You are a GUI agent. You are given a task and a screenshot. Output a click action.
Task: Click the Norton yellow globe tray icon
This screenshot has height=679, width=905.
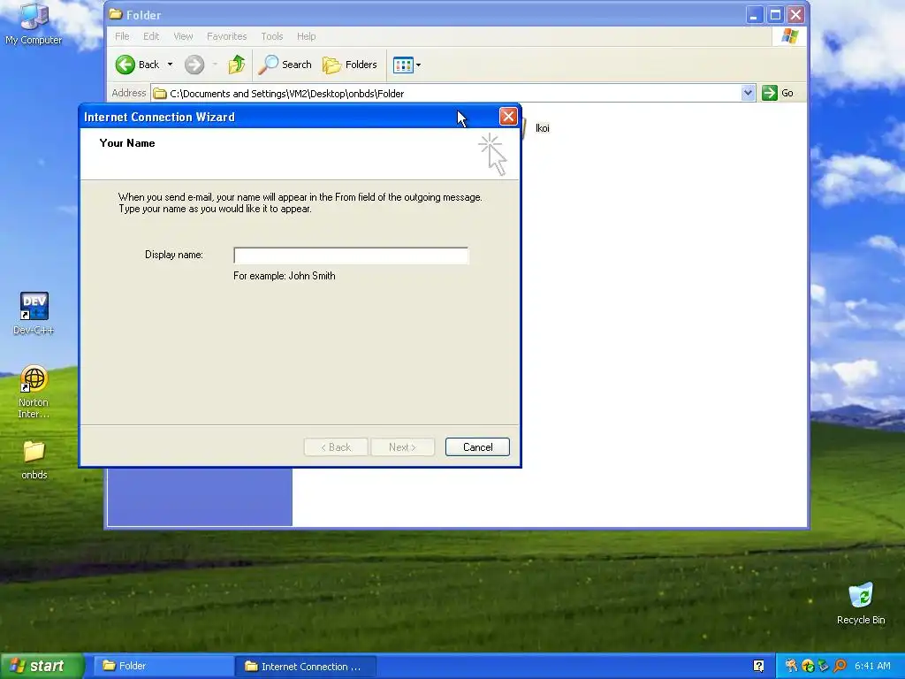click(808, 666)
